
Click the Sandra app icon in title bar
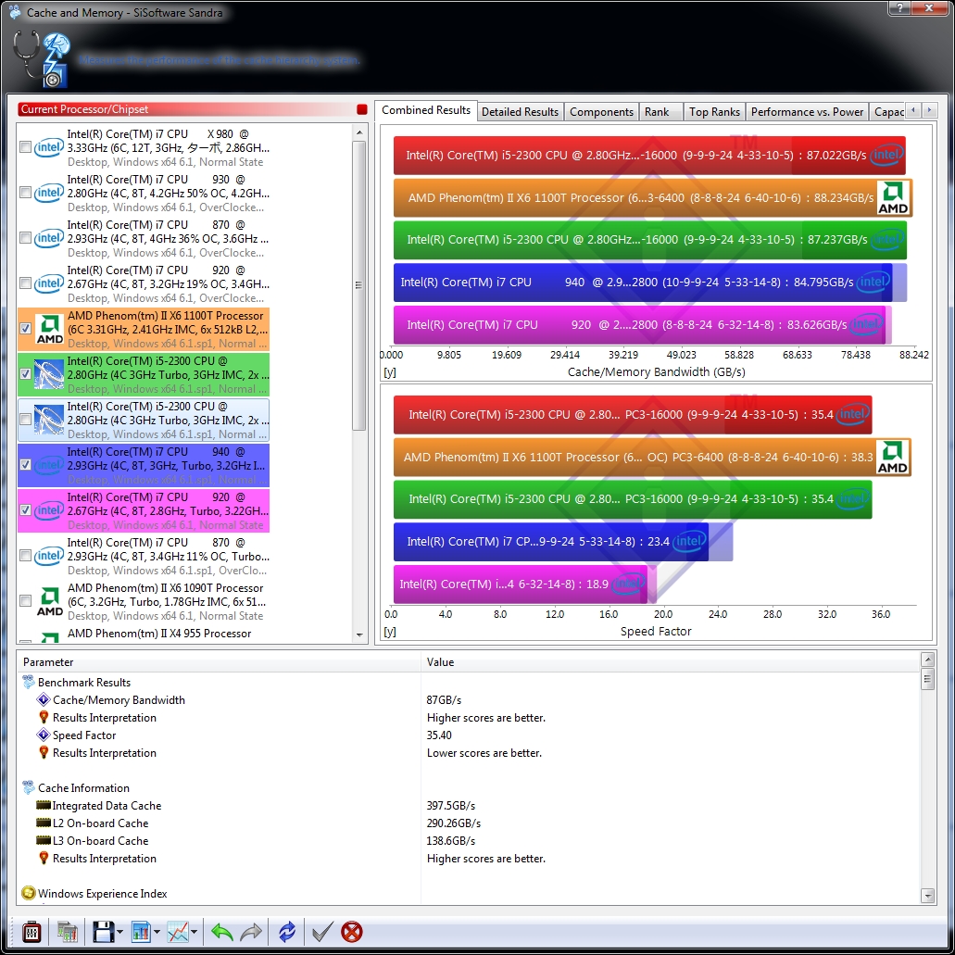click(15, 12)
